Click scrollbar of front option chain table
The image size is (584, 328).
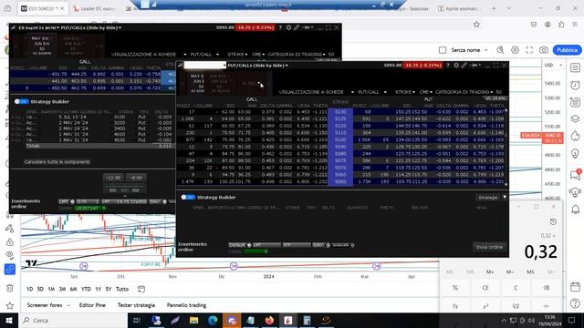[506, 147]
